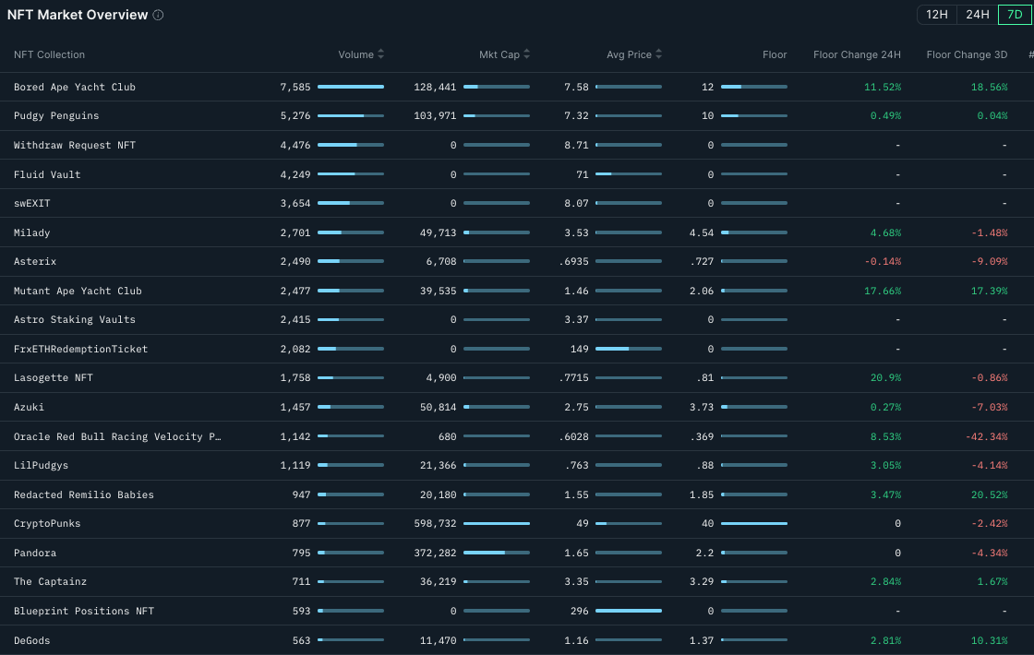1034x655 pixels.
Task: Select the LilPudgys collection name
Action: tap(41, 465)
